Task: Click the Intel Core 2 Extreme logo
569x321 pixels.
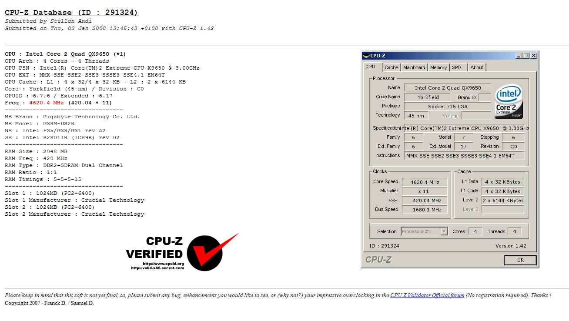Action: [509, 101]
